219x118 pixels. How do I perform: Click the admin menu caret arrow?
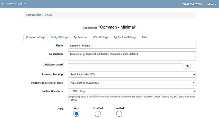pyautogui.click(x=216, y=4)
